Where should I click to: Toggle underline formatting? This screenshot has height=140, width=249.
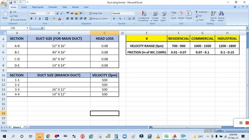40,19
